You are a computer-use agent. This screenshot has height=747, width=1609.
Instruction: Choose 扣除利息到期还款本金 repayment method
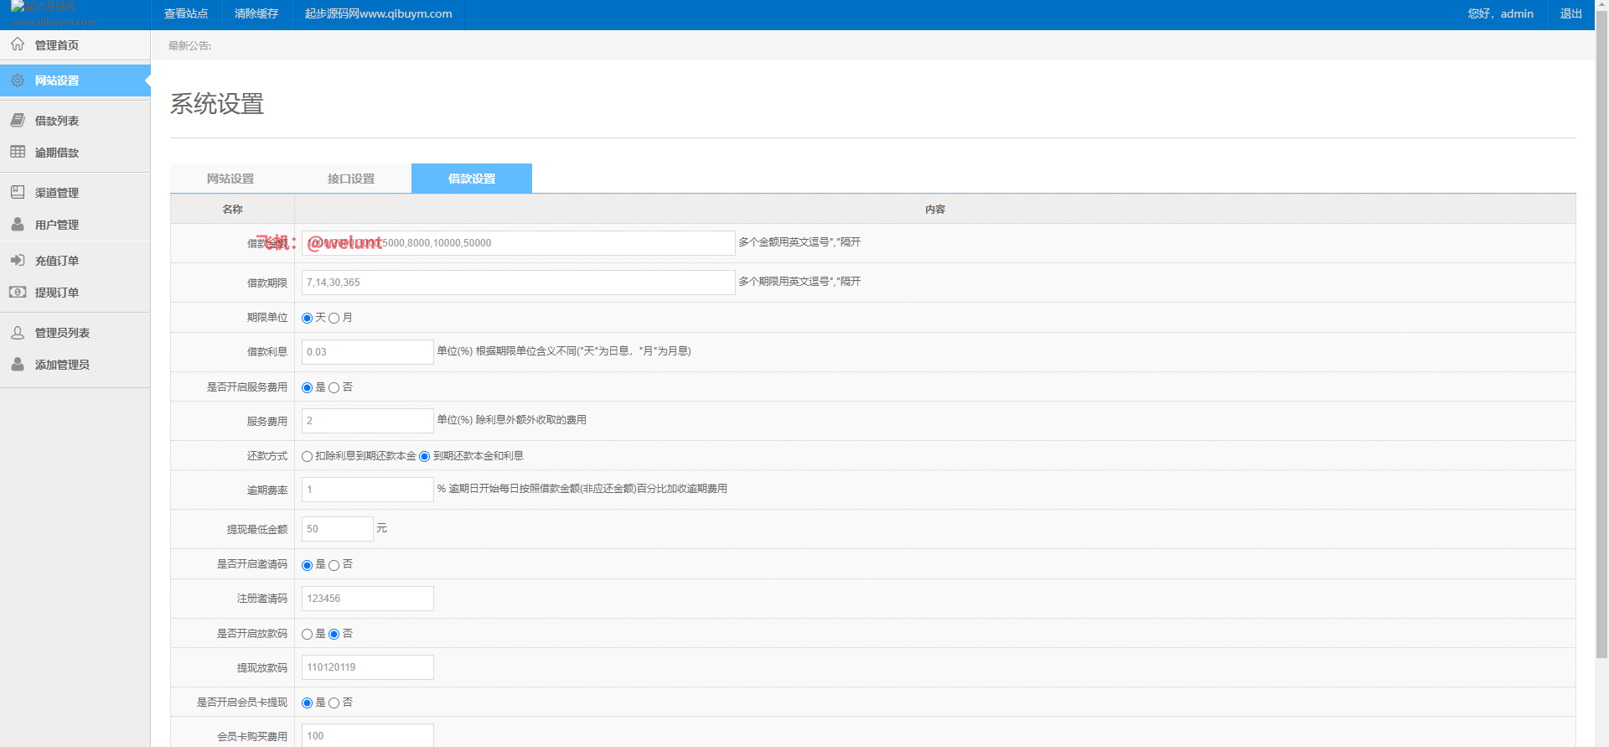coord(308,457)
